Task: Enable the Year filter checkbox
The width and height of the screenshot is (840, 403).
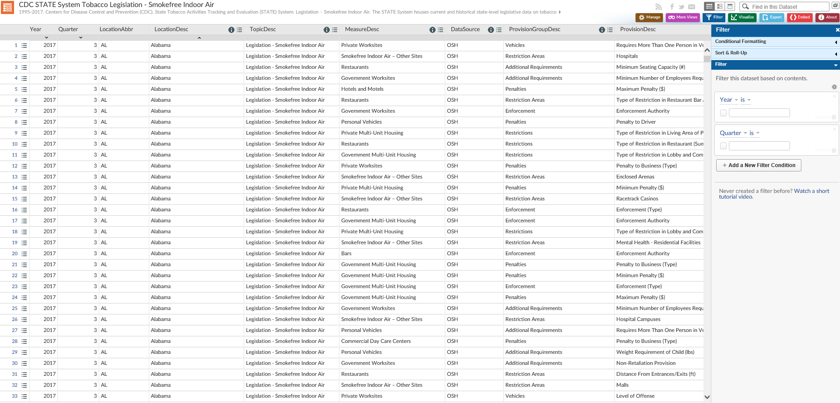Action: [723, 113]
